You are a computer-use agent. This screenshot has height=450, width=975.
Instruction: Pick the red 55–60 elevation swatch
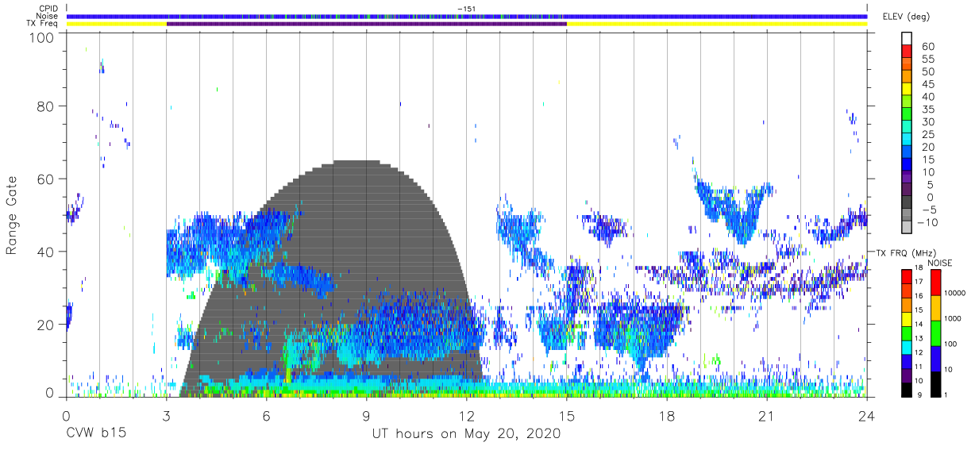[x=908, y=52]
